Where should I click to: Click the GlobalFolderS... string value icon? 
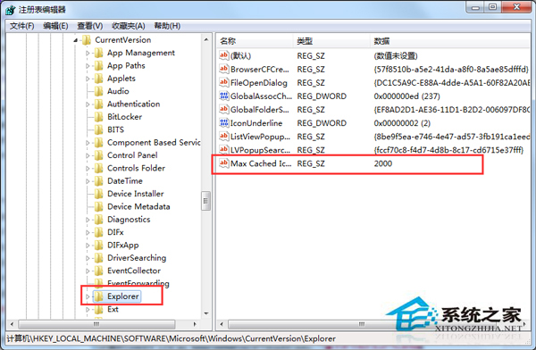[224, 109]
